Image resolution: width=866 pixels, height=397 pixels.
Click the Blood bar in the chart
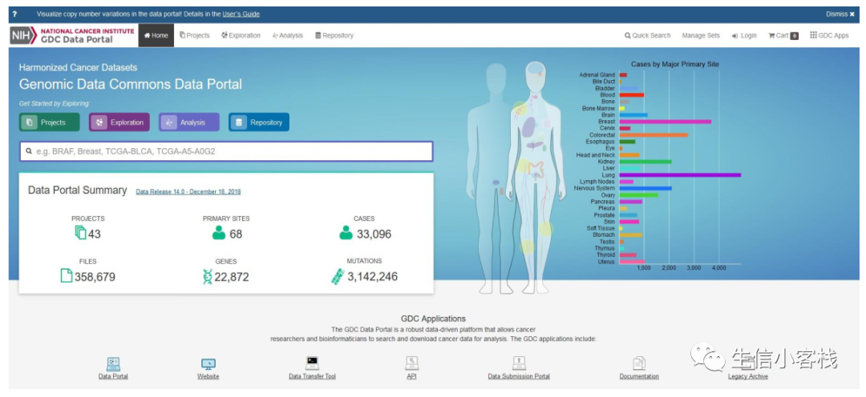pos(632,94)
